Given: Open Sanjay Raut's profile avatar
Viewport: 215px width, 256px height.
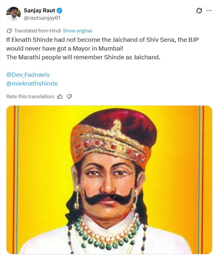Looking at the screenshot, I should (13, 14).
